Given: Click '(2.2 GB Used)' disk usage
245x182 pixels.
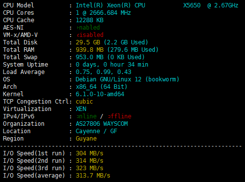Looking at the screenshot, I should coord(126,42).
